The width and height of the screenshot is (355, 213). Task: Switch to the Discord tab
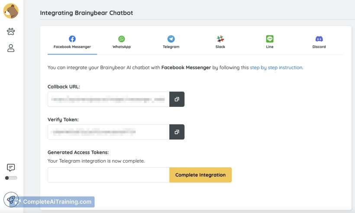[319, 42]
